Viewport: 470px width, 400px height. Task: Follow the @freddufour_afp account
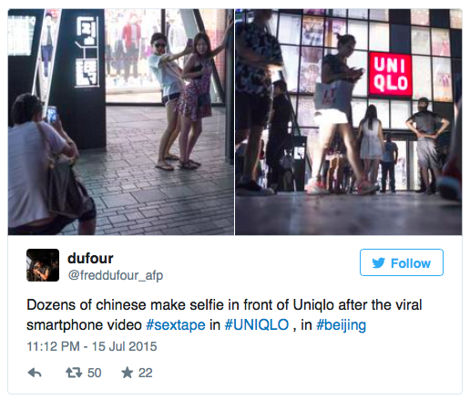[402, 262]
